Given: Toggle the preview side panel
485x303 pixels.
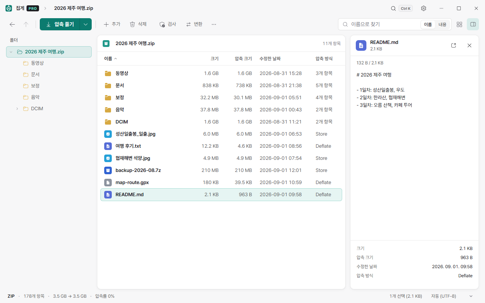Looking at the screenshot, I should point(473,24).
